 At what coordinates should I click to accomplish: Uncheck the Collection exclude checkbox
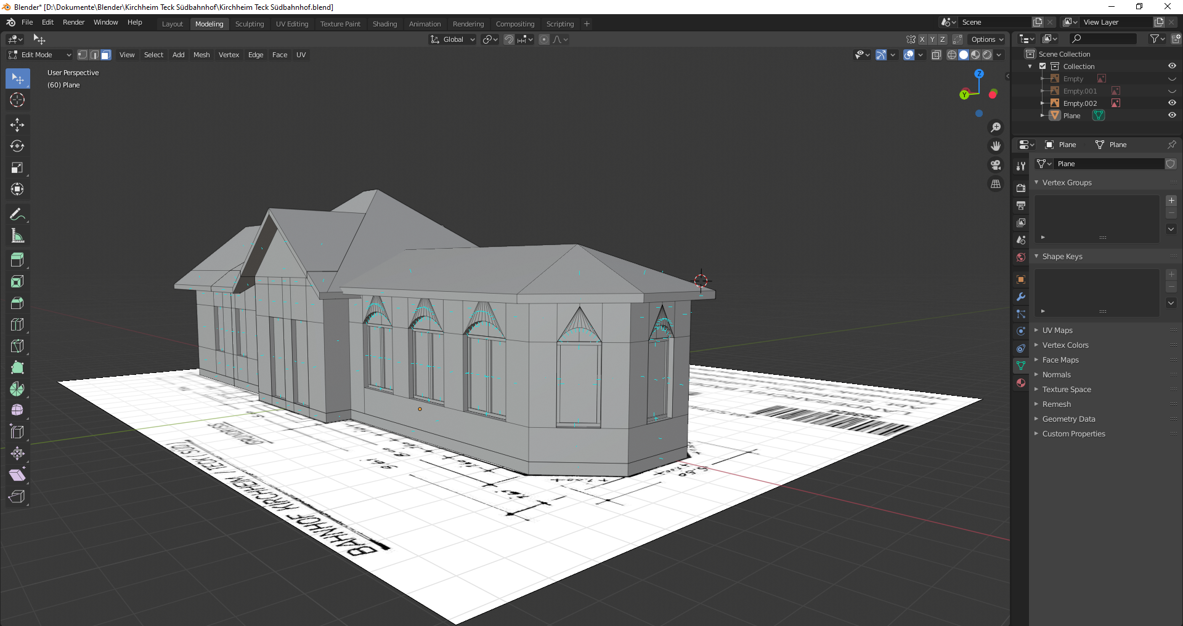coord(1043,66)
